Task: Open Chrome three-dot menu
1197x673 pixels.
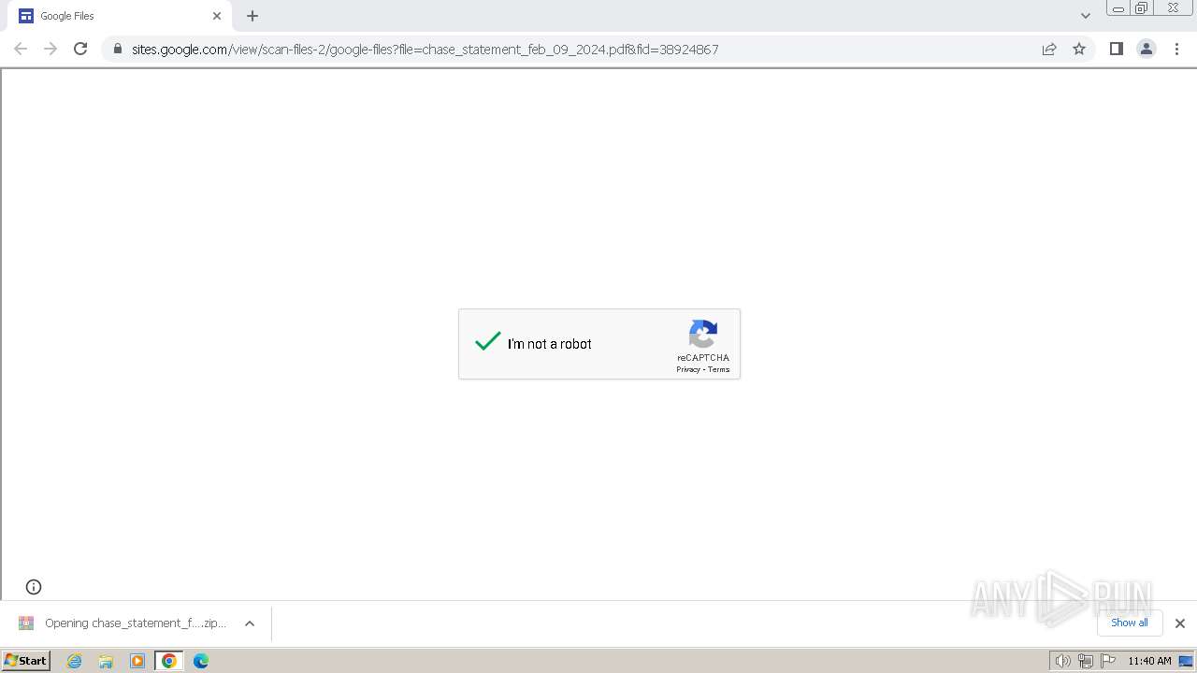Action: click(1177, 49)
